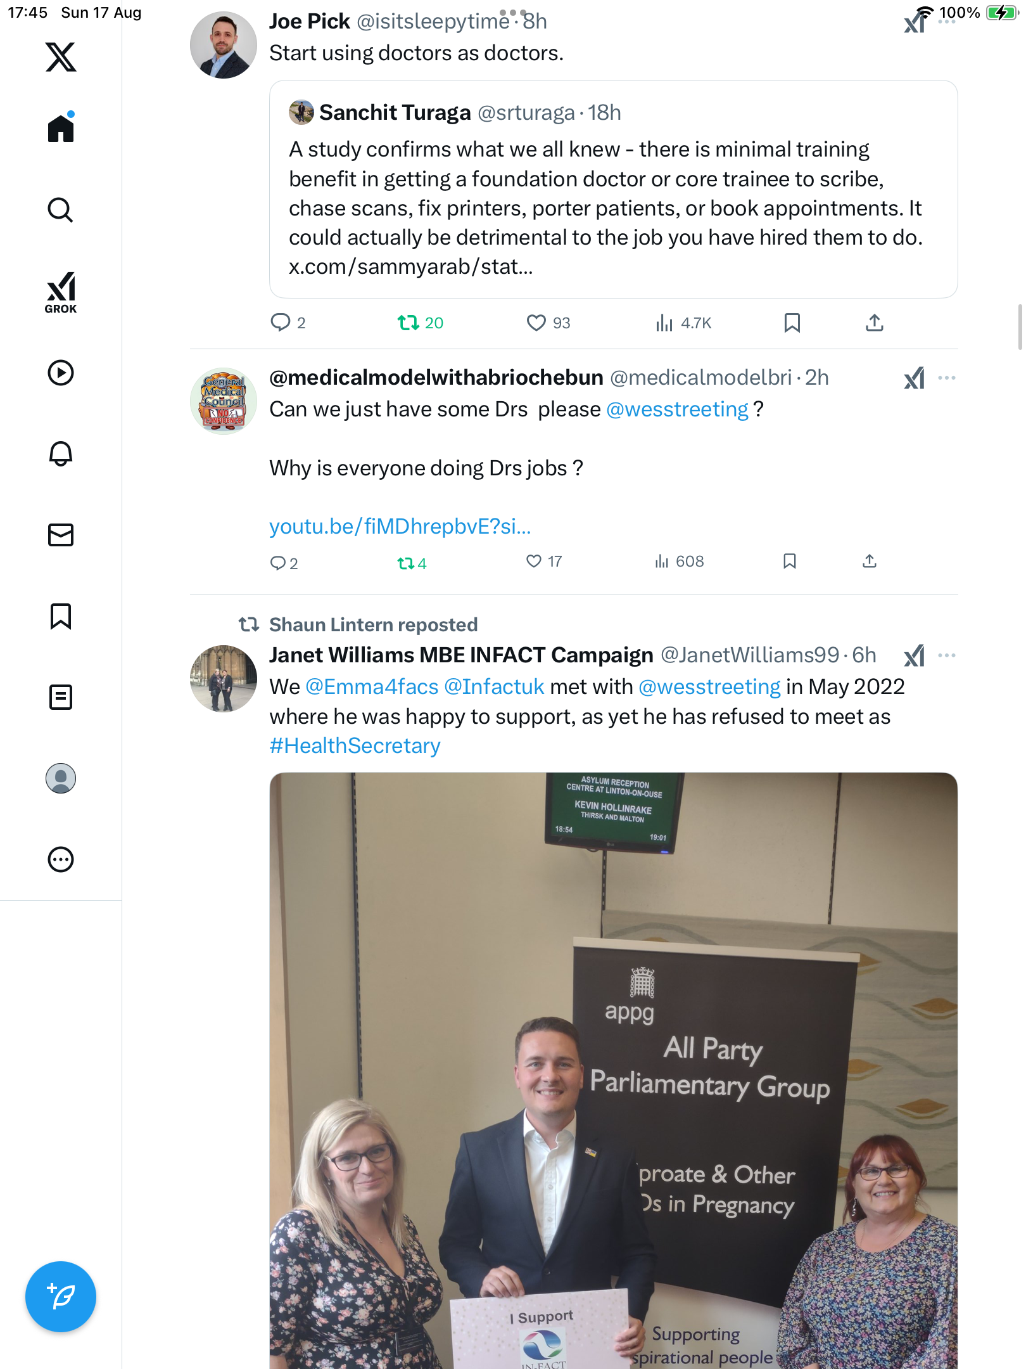Open the youtu.be/fiMDhrepbvE link
This screenshot has width=1026, height=1369.
pyautogui.click(x=400, y=526)
